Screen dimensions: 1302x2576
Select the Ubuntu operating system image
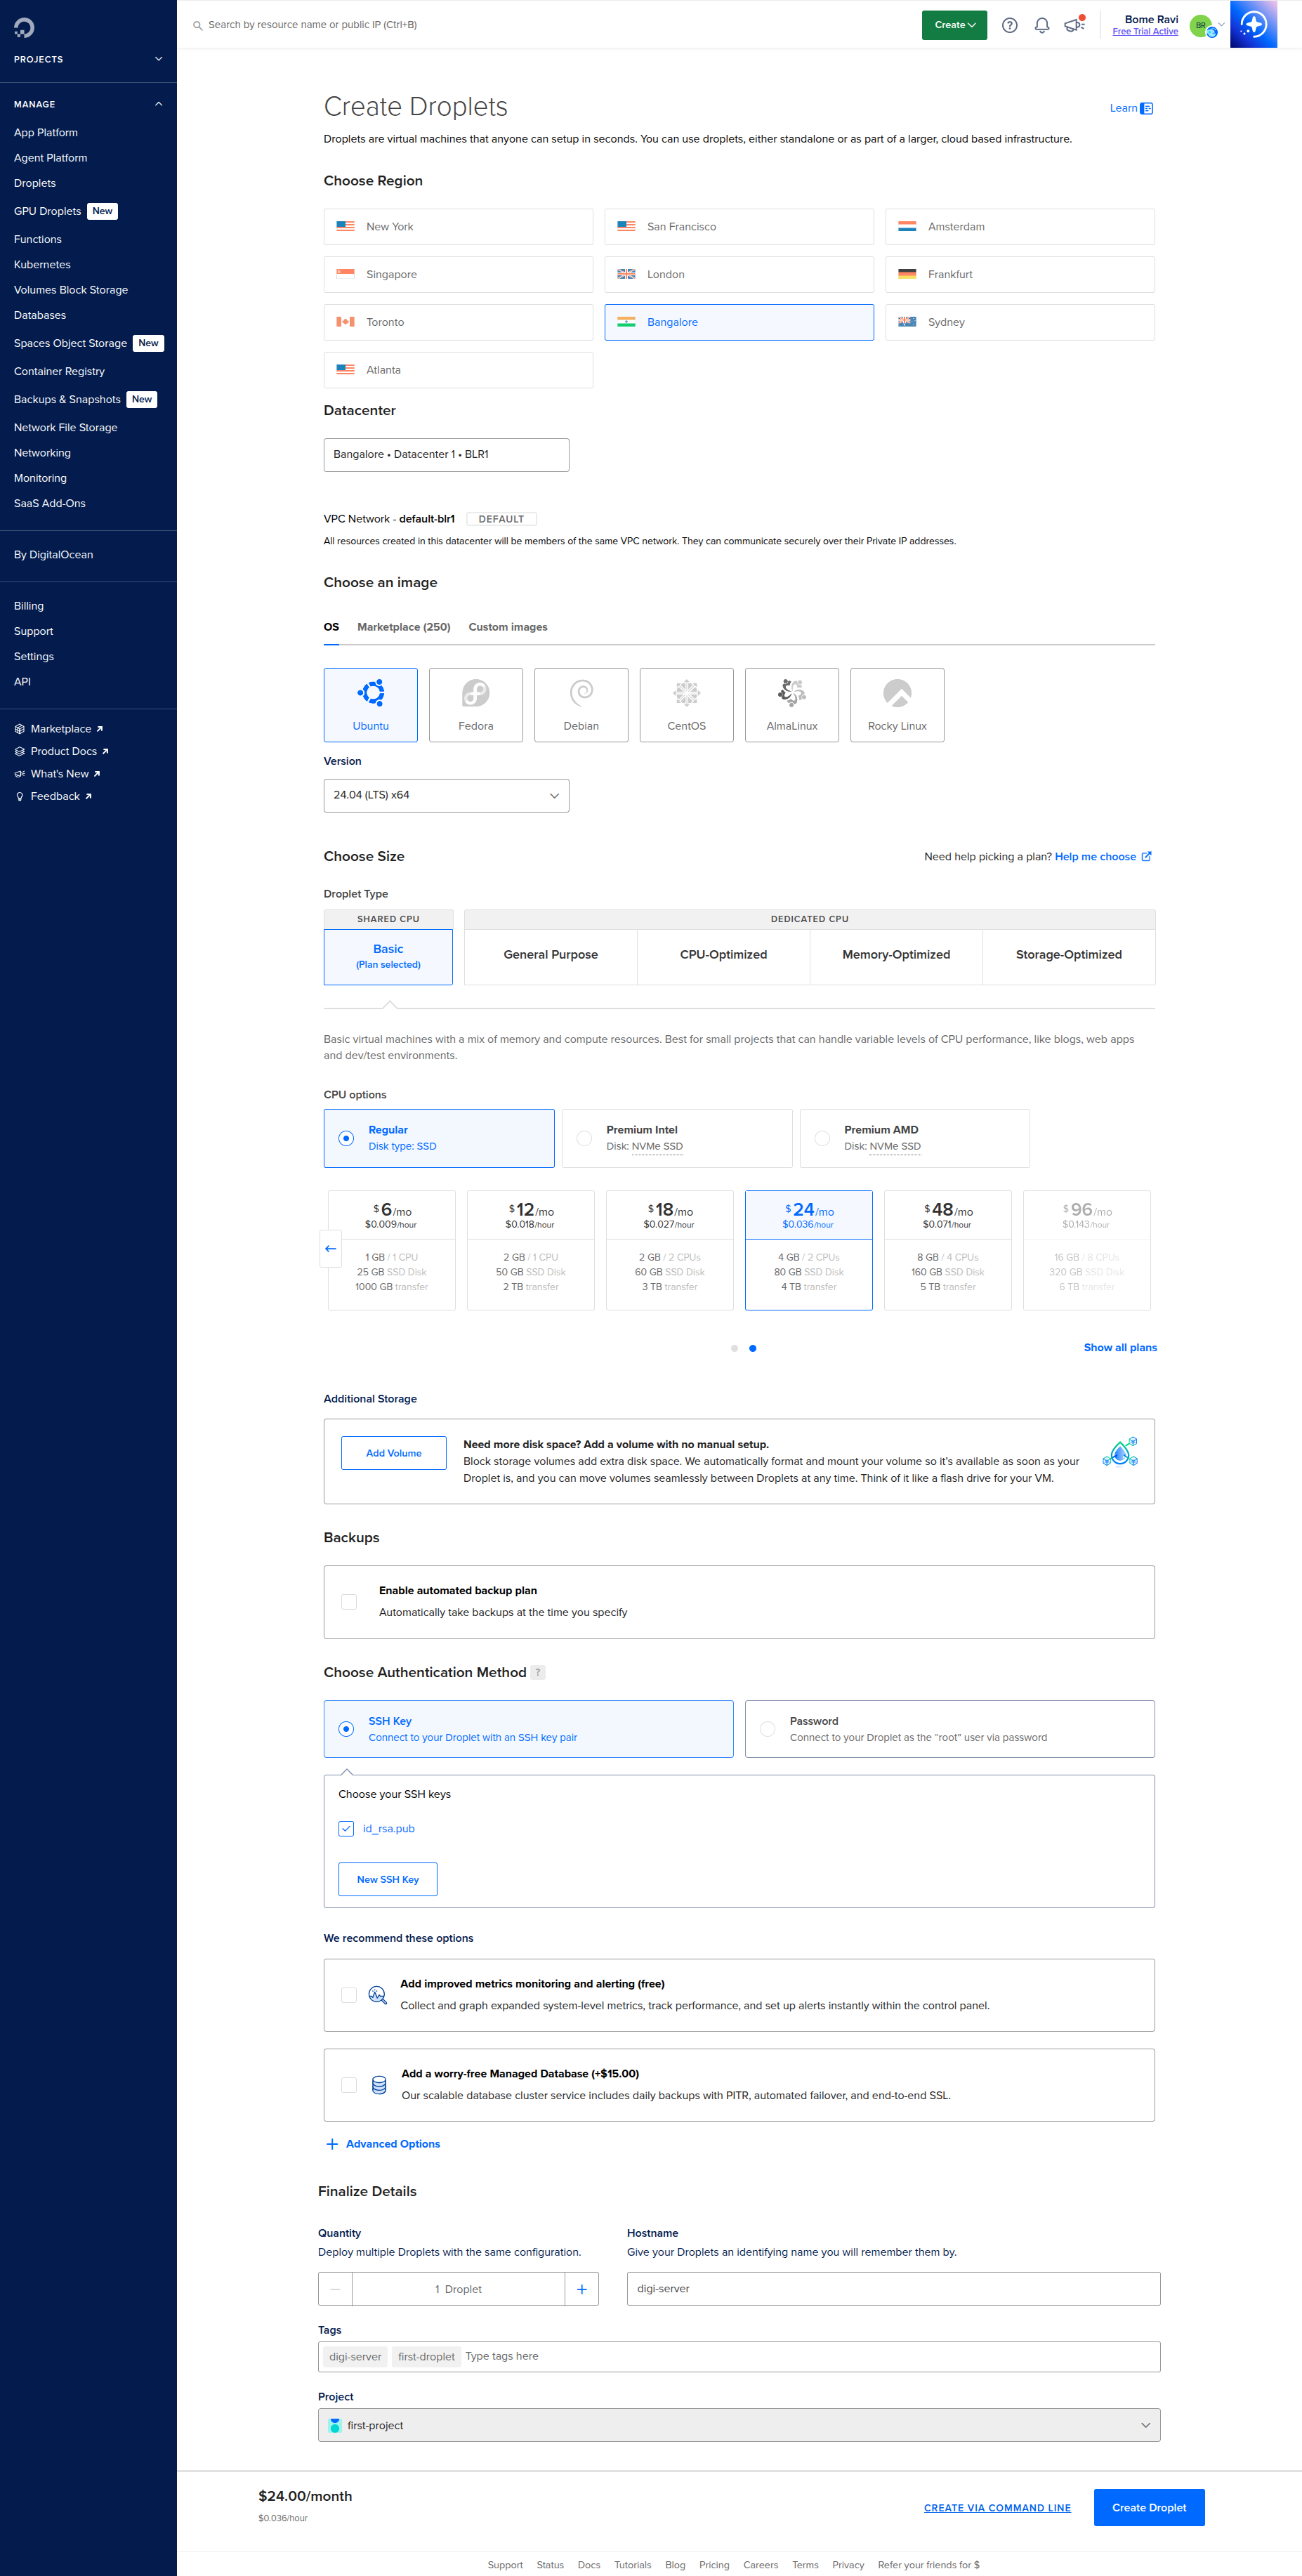(x=370, y=704)
